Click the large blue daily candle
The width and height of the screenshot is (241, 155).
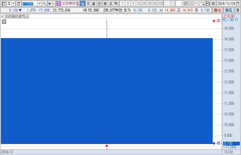[107, 91]
